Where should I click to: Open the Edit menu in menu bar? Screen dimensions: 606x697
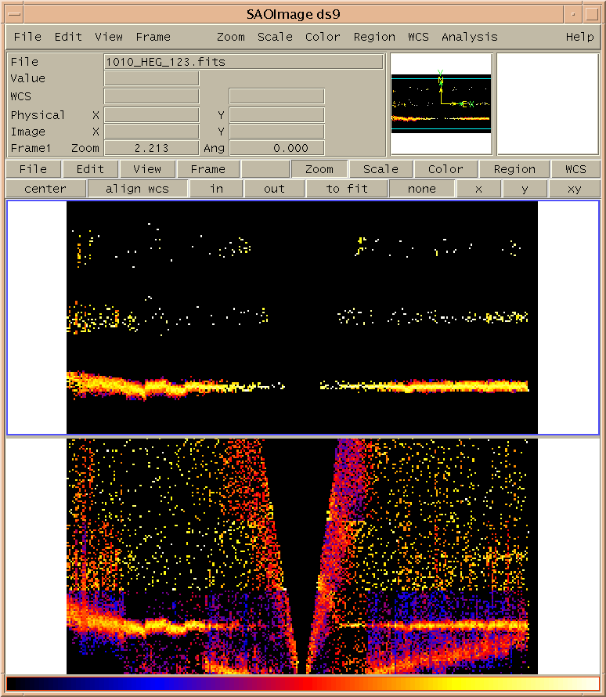click(68, 37)
